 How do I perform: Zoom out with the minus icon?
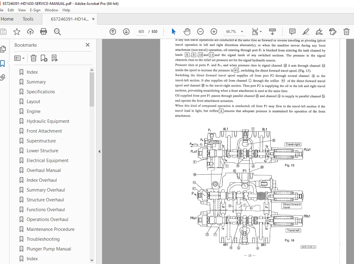click(x=200, y=32)
